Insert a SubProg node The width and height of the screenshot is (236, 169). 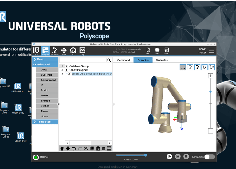(x=47, y=75)
